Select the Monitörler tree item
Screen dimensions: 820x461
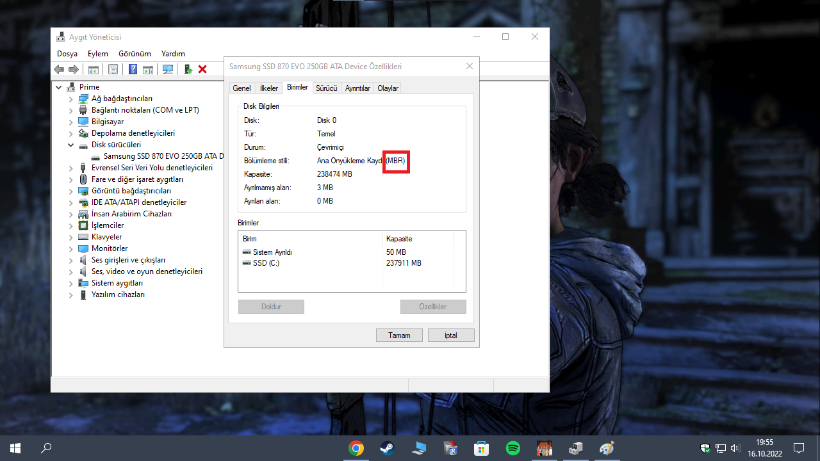tap(110, 248)
